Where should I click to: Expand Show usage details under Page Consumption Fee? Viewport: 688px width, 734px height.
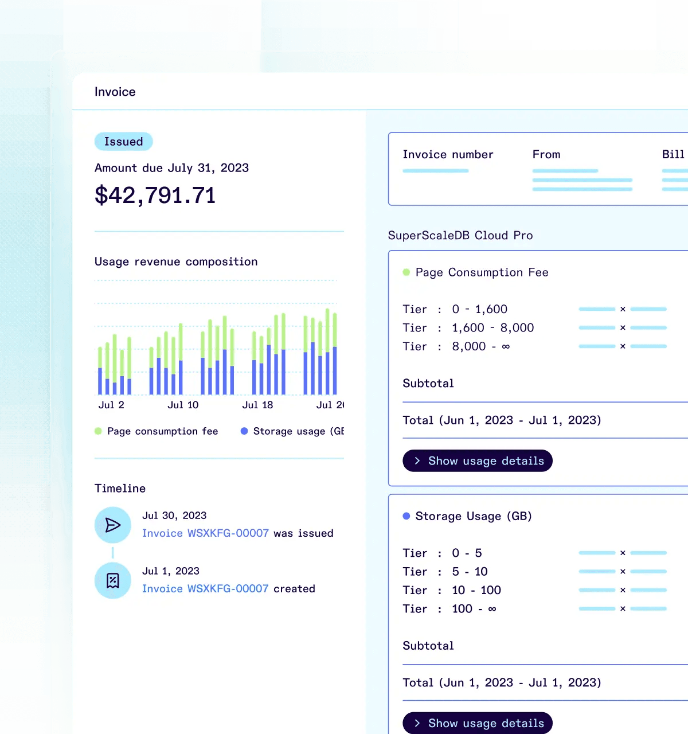point(478,461)
